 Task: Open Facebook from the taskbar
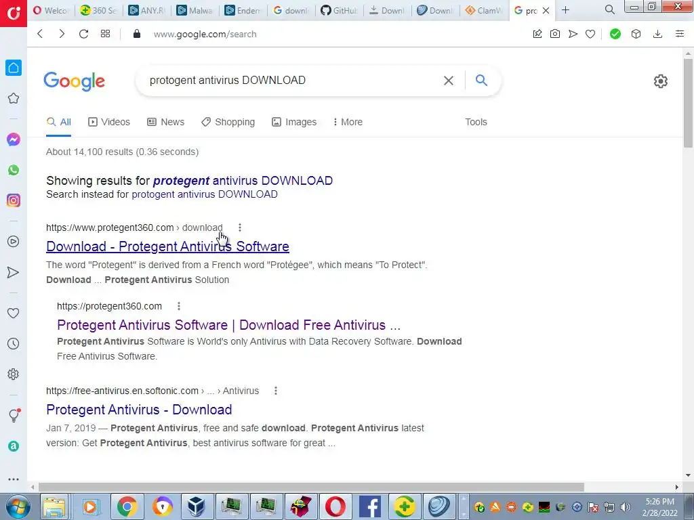(369, 506)
